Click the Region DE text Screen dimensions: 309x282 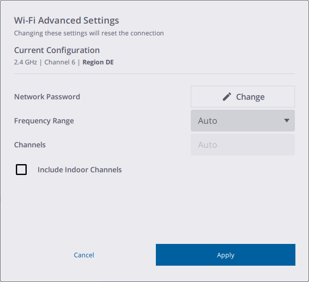98,62
